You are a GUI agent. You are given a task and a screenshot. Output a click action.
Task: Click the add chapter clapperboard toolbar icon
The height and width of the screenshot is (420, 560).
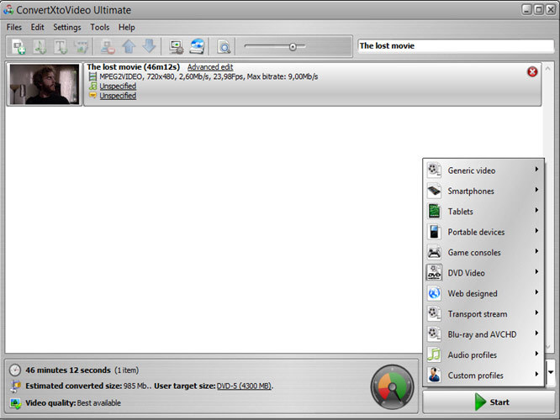81,46
